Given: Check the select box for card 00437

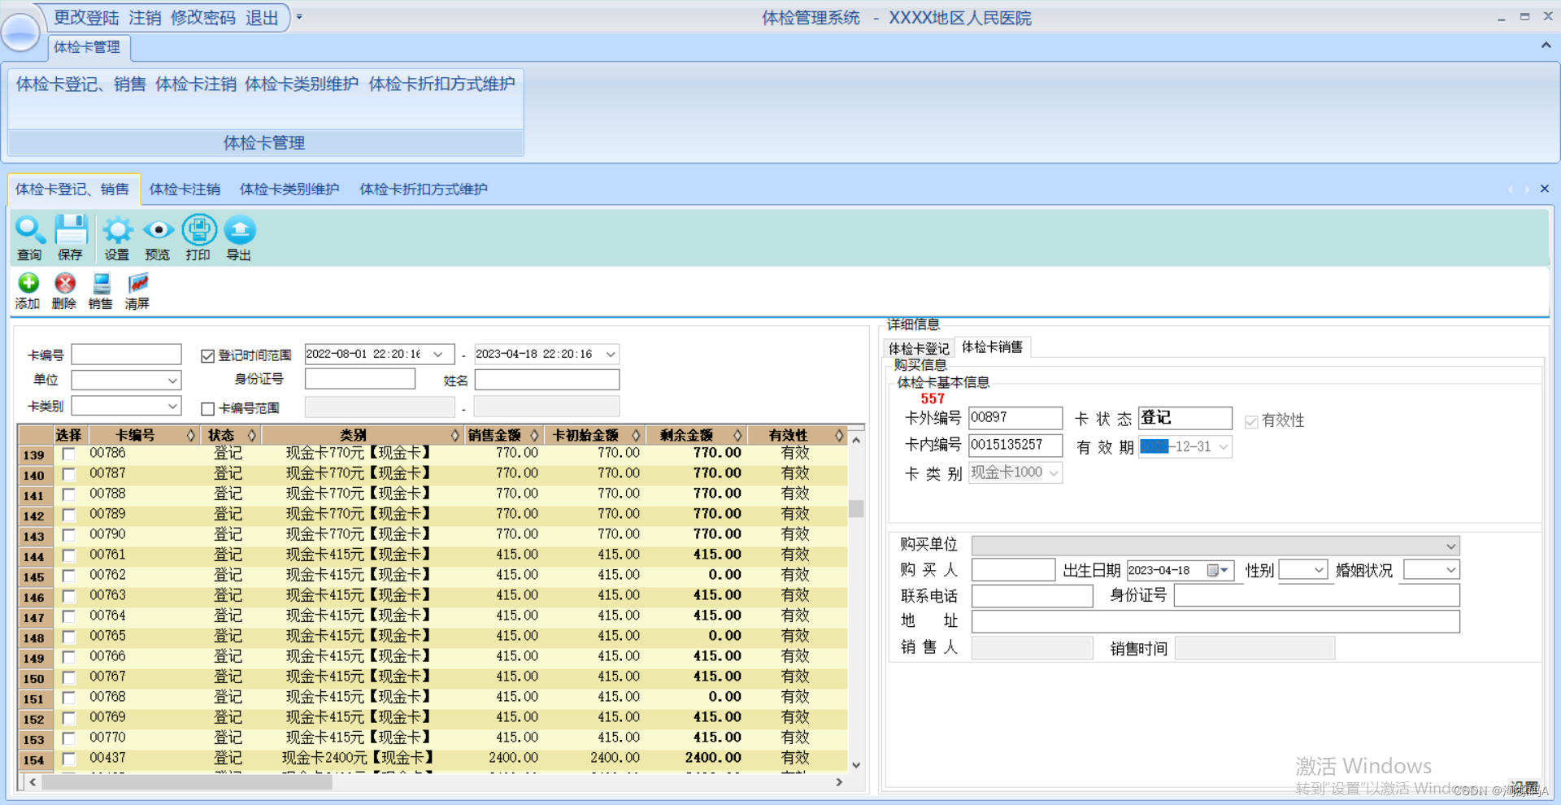Looking at the screenshot, I should coord(69,759).
